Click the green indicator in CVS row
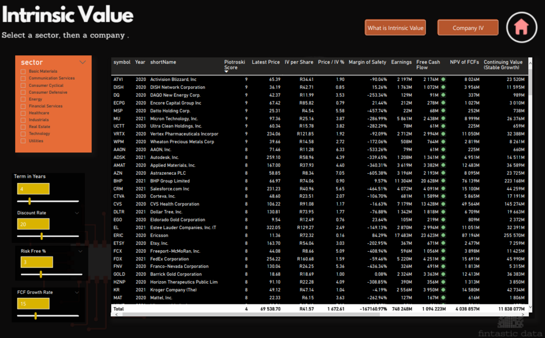Screen dimensions: 545x338 443,204
